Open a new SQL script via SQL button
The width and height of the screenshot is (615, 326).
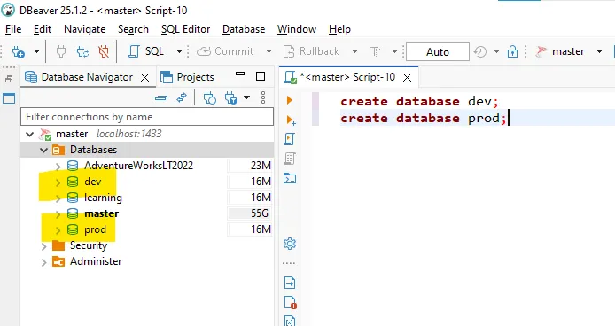click(146, 51)
